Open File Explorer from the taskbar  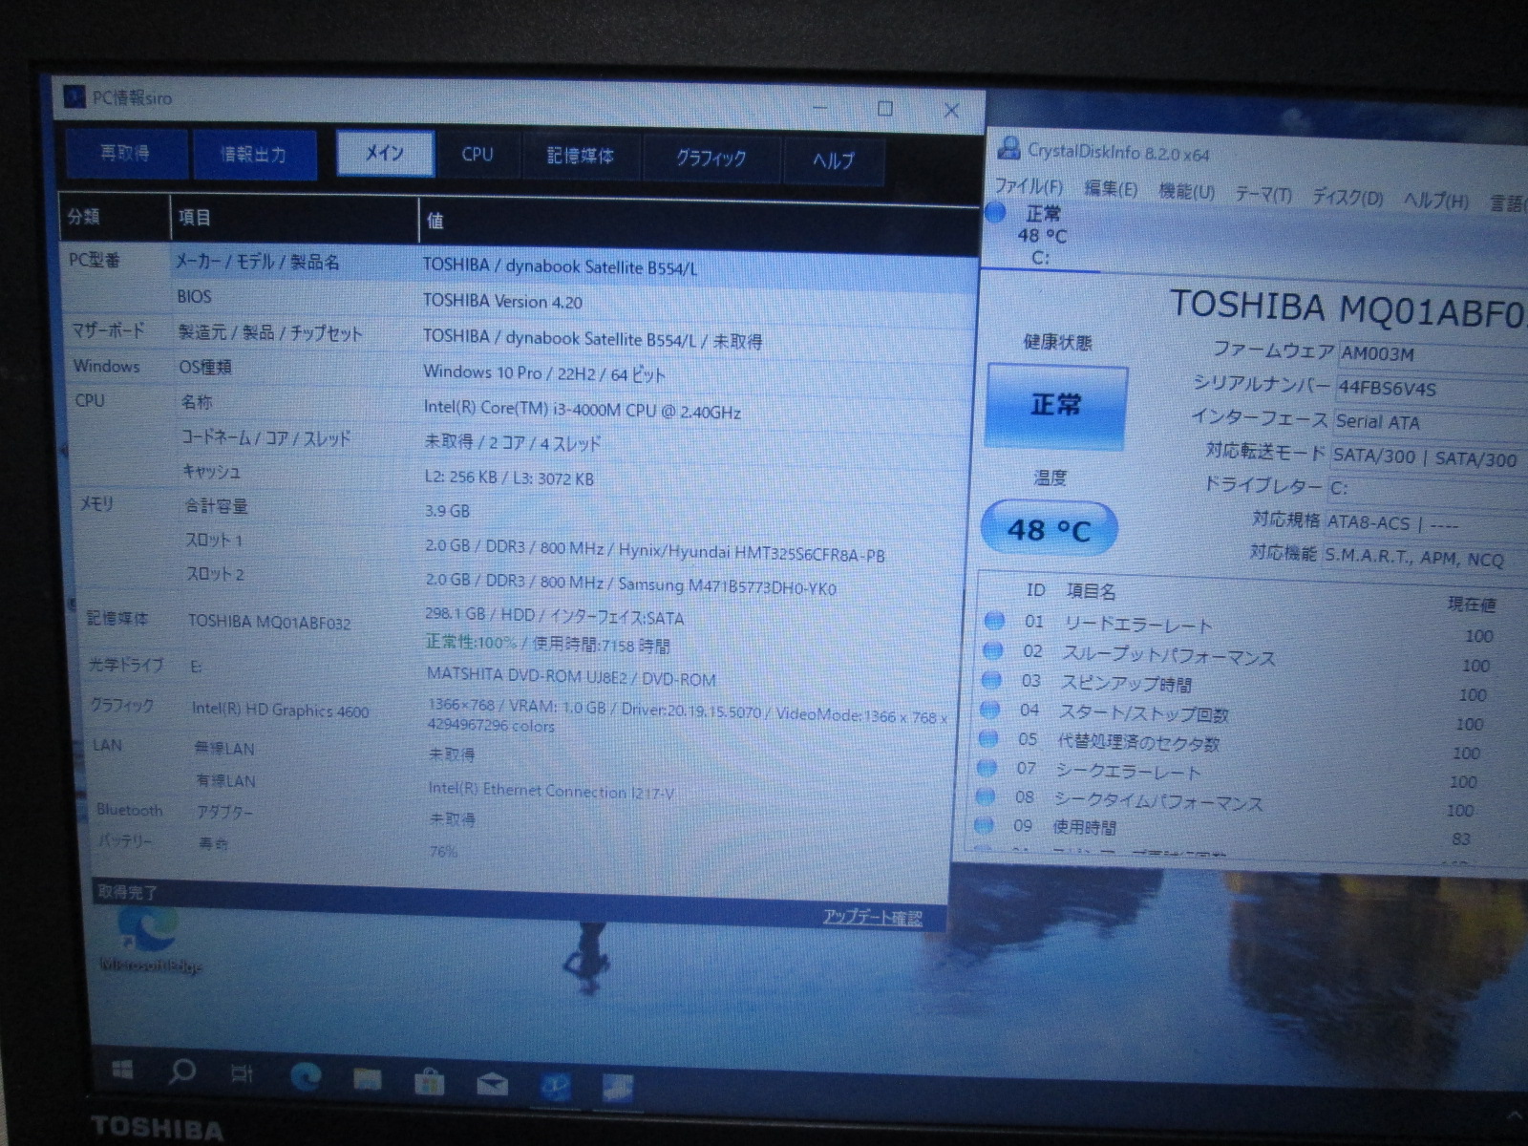[x=368, y=1079]
